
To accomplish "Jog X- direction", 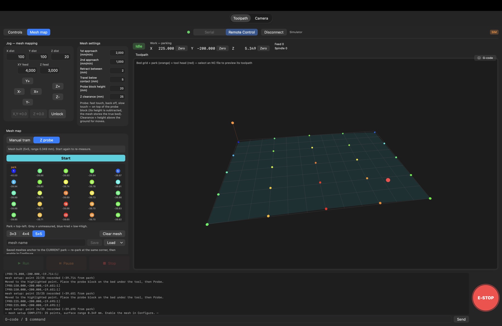I will (x=19, y=91).
